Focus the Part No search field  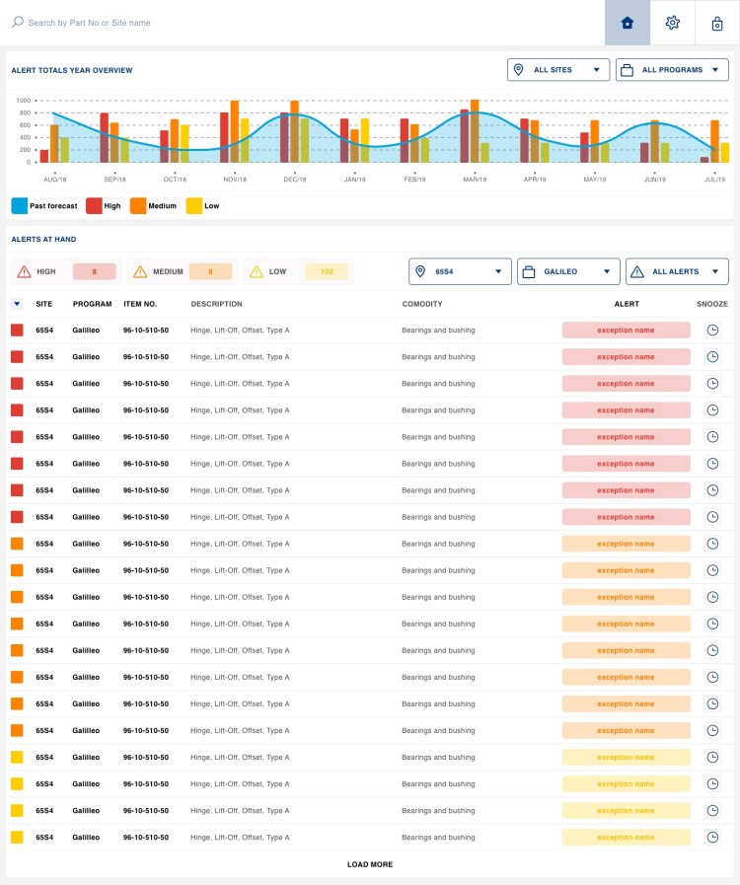[197, 23]
